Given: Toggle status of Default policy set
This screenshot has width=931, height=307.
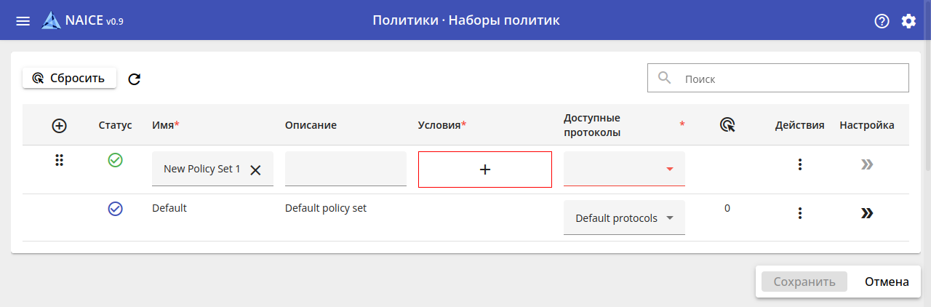Looking at the screenshot, I should [115, 209].
